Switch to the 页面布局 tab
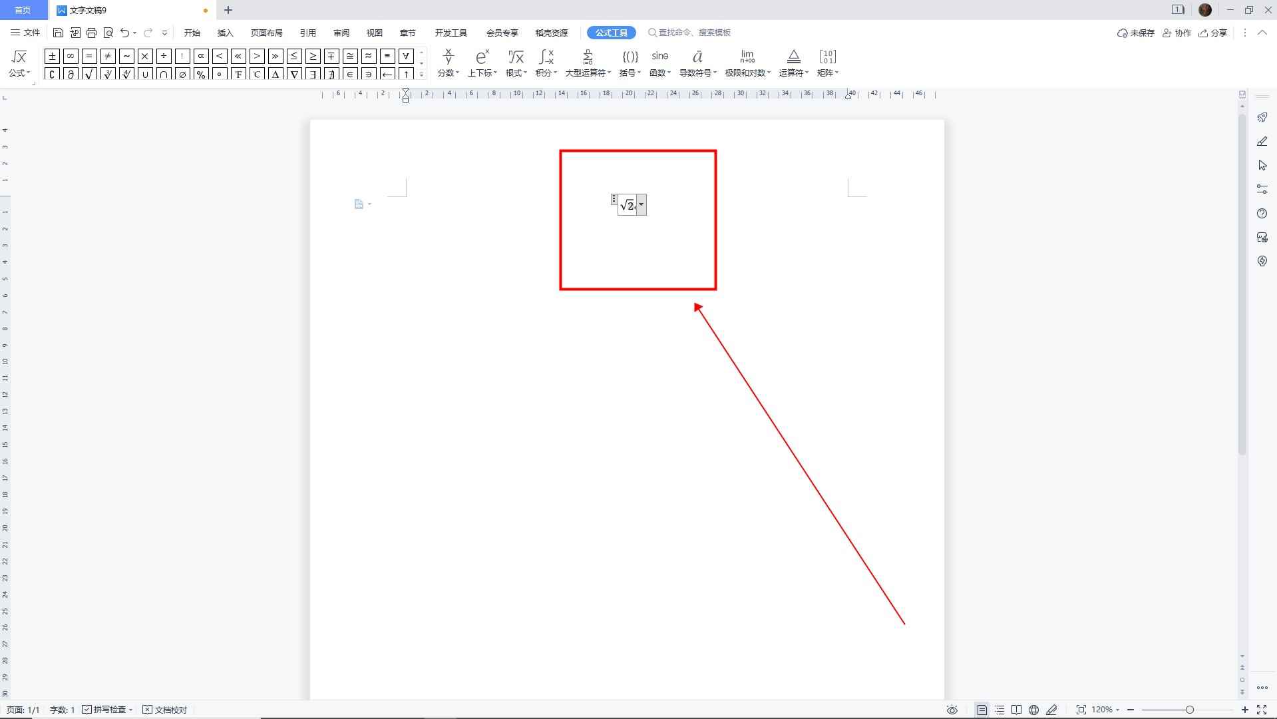The height and width of the screenshot is (719, 1277). pos(266,33)
